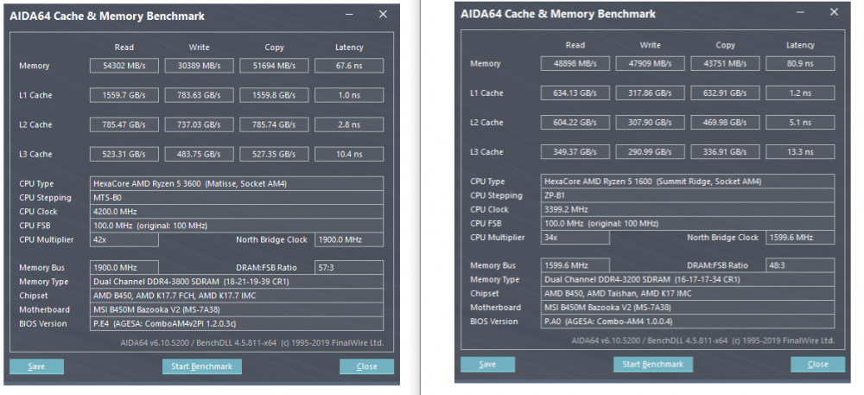This screenshot has width=864, height=395.
Task: Select the 48898 MB/s memory read field
Action: click(575, 63)
